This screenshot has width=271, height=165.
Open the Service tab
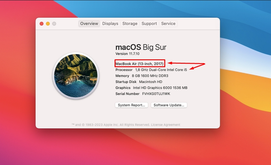pyautogui.click(x=168, y=24)
